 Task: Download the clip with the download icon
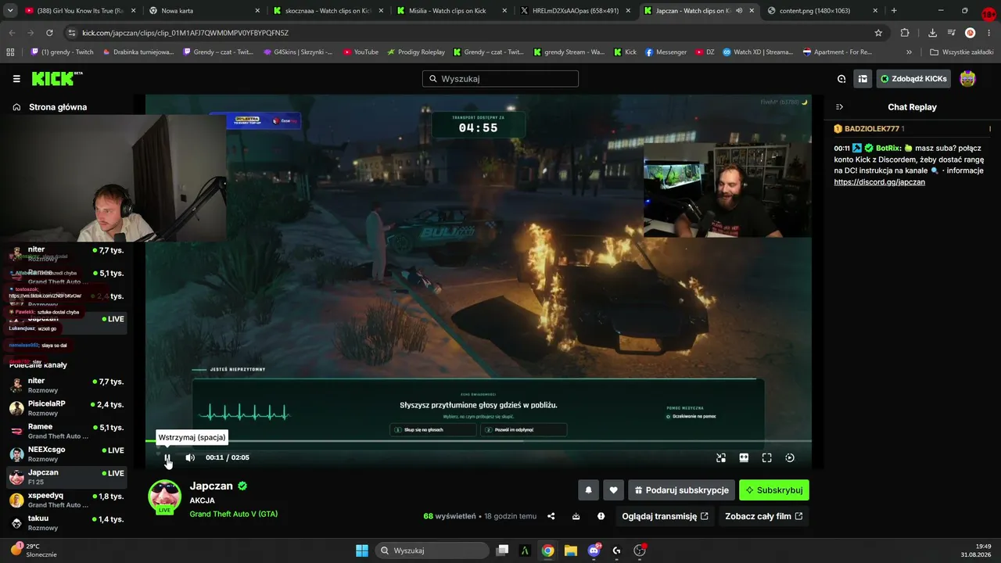pyautogui.click(x=576, y=516)
